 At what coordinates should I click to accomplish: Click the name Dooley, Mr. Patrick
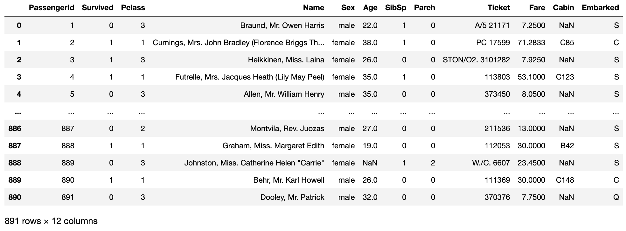[292, 197]
